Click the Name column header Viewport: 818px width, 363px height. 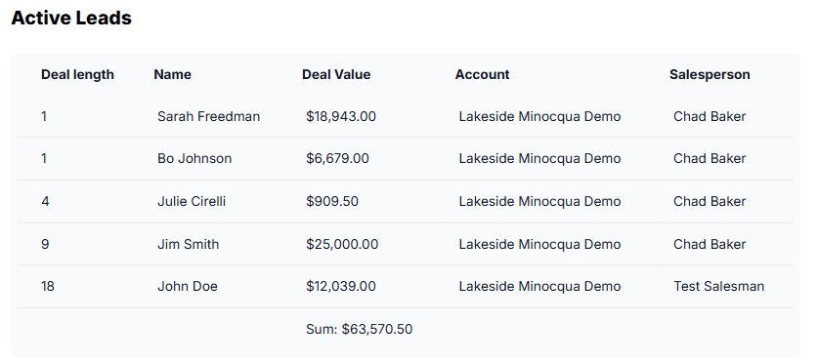pyautogui.click(x=172, y=74)
